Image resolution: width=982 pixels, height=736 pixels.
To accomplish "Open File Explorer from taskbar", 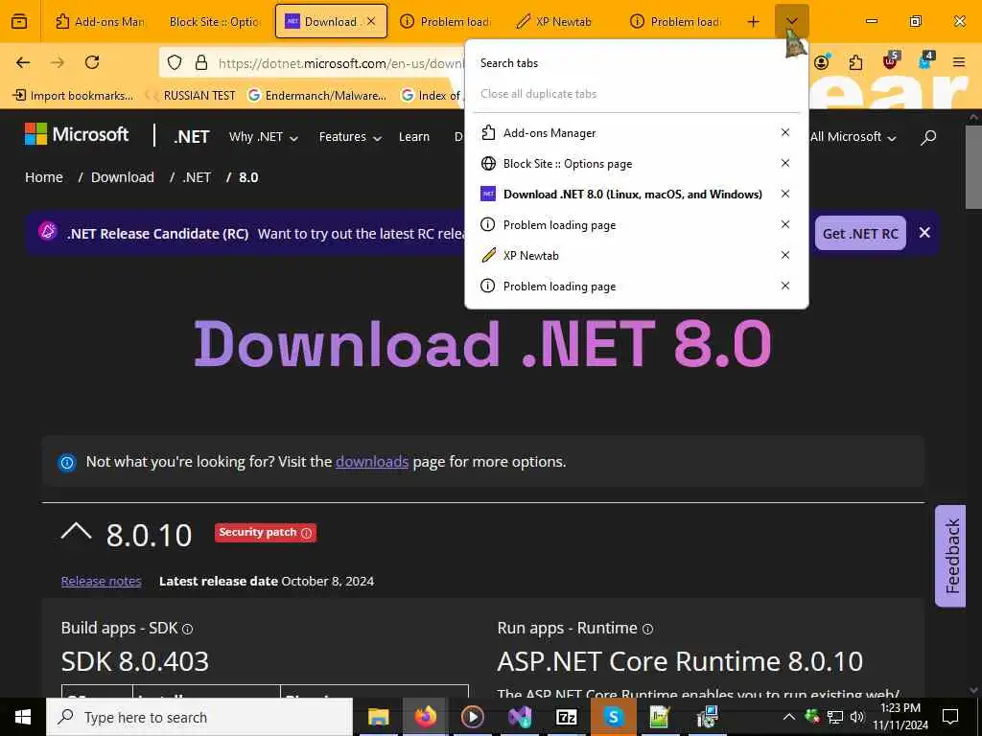I will [x=378, y=717].
